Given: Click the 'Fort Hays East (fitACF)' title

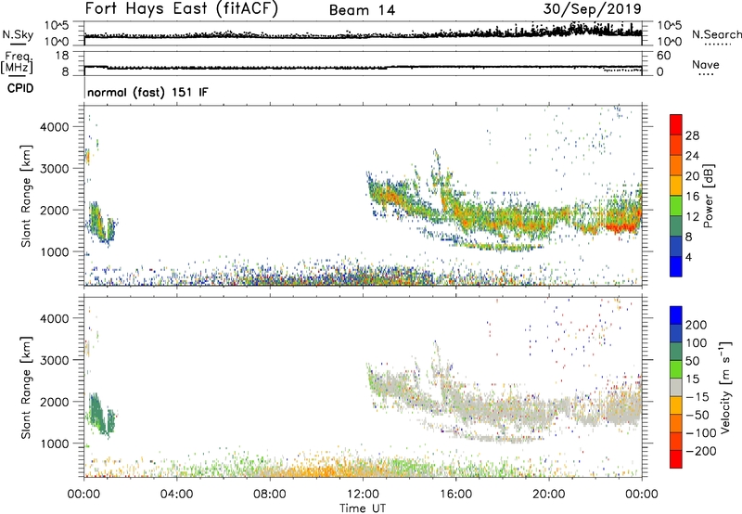Looking at the screenshot, I should click(181, 9).
